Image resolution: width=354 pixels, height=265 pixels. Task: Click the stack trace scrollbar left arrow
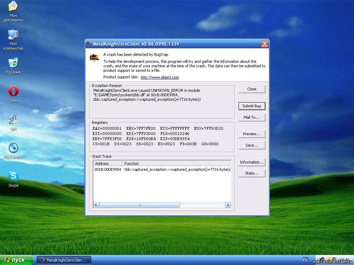(x=96, y=205)
